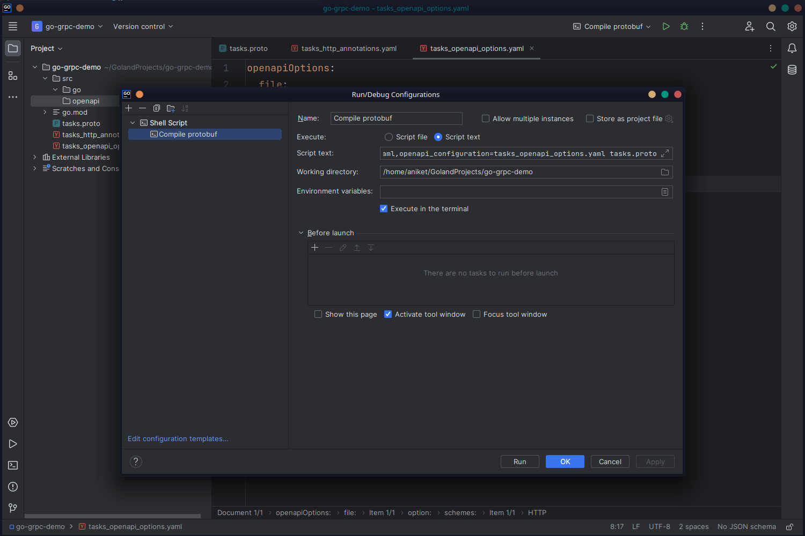Switch to the tasks.proto tab

[x=247, y=48]
